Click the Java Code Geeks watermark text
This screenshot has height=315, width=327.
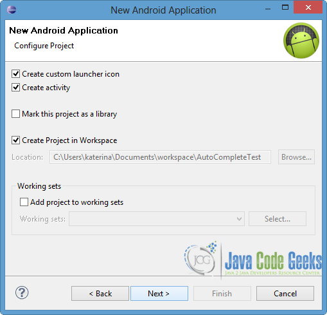click(273, 261)
